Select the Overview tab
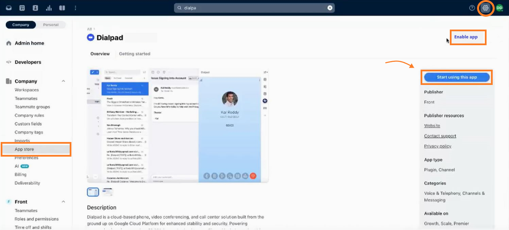The width and height of the screenshot is (509, 230). [x=100, y=54]
